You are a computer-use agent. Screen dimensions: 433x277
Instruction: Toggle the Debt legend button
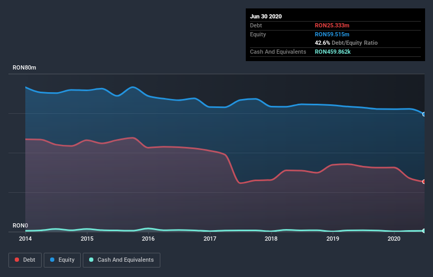25,260
